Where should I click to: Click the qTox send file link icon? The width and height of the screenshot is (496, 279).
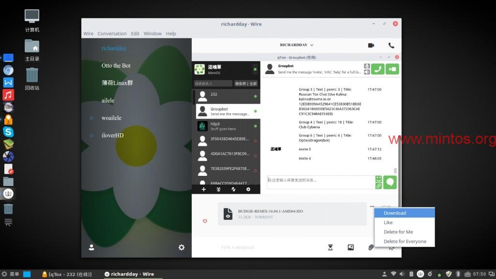379,186
